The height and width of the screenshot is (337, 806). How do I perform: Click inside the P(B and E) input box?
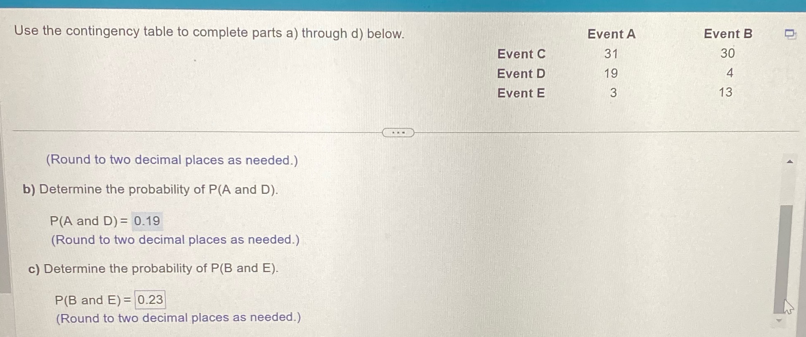point(150,300)
